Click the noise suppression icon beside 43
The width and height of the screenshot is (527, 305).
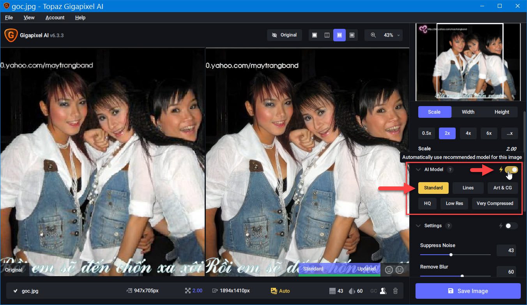(x=332, y=291)
